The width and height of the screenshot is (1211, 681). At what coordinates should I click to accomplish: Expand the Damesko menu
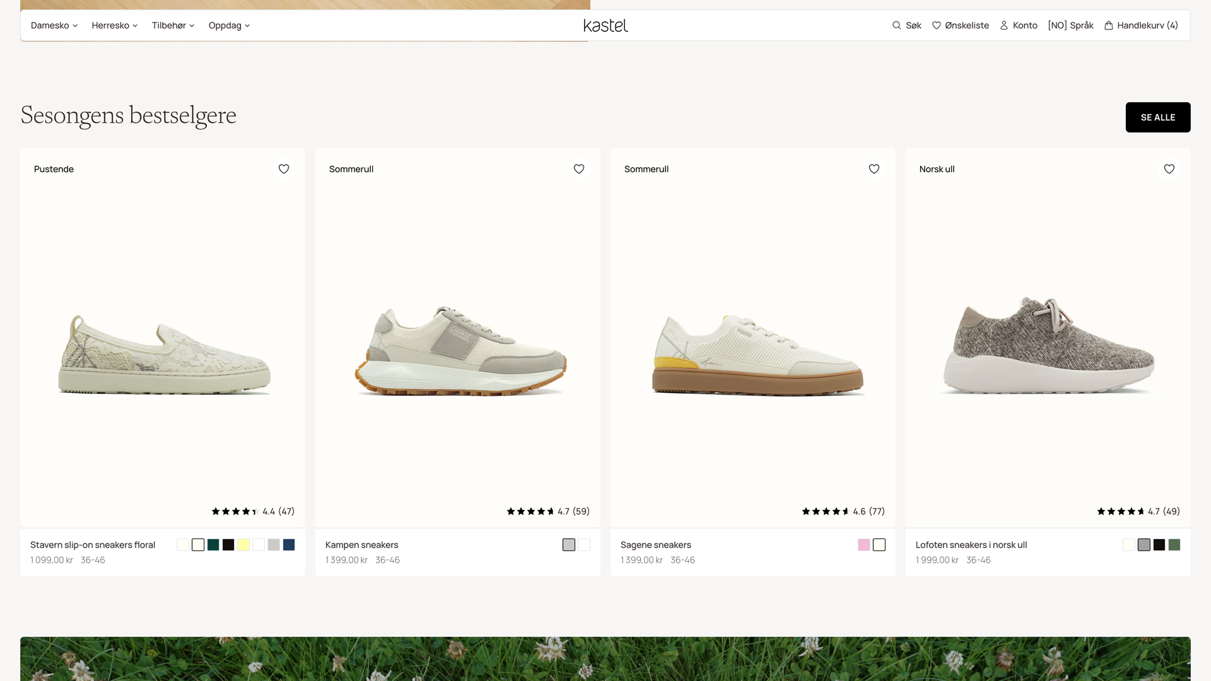tap(54, 26)
